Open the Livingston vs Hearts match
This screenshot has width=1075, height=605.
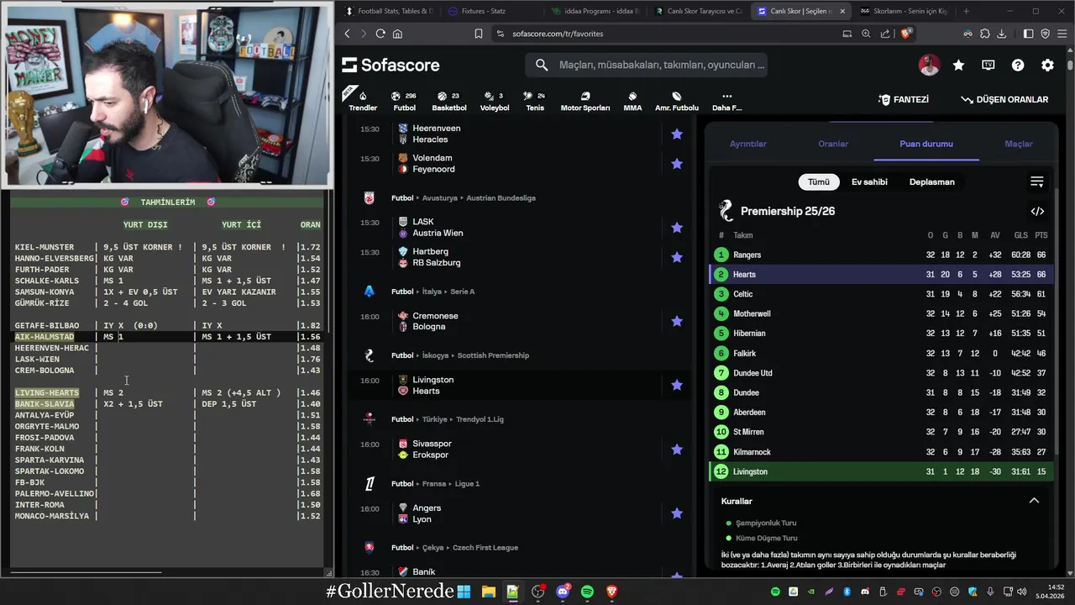520,385
